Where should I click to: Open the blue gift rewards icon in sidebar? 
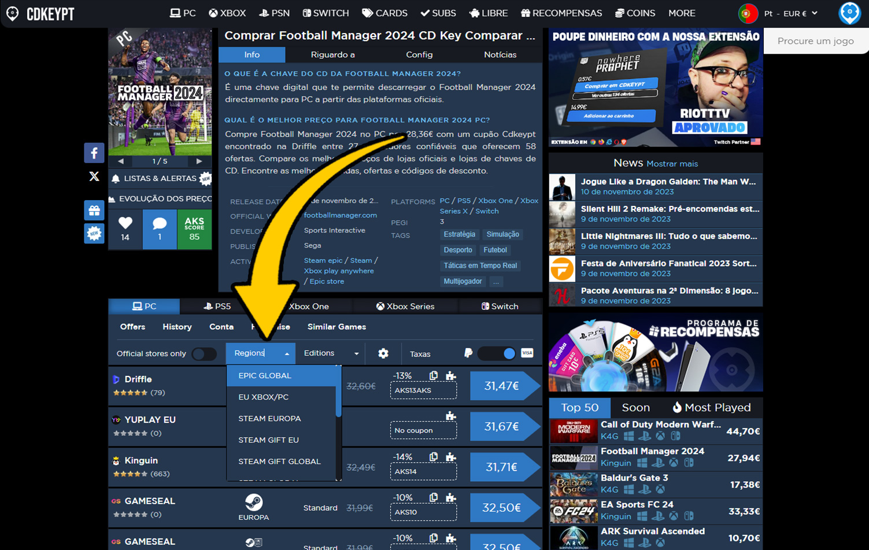point(94,210)
